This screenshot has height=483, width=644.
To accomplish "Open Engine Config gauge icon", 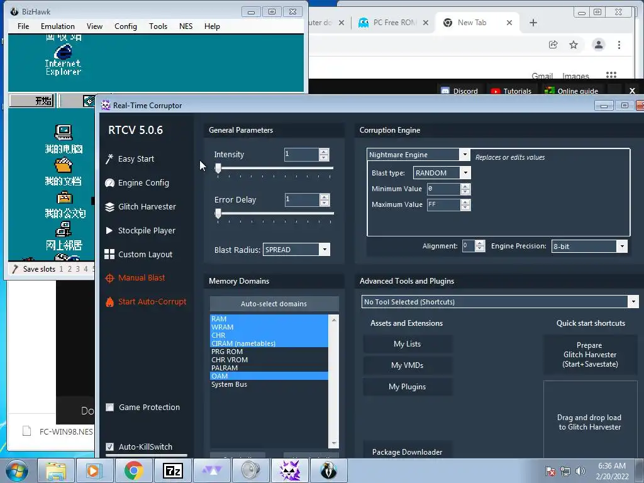I will pyautogui.click(x=109, y=183).
